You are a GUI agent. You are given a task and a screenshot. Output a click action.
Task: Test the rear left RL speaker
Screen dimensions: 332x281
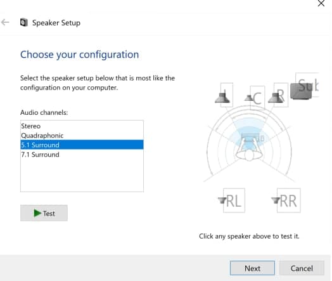(231, 200)
